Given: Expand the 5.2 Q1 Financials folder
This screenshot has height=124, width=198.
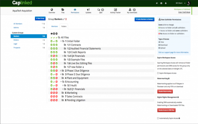Looking at the screenshot, I should (63, 89).
